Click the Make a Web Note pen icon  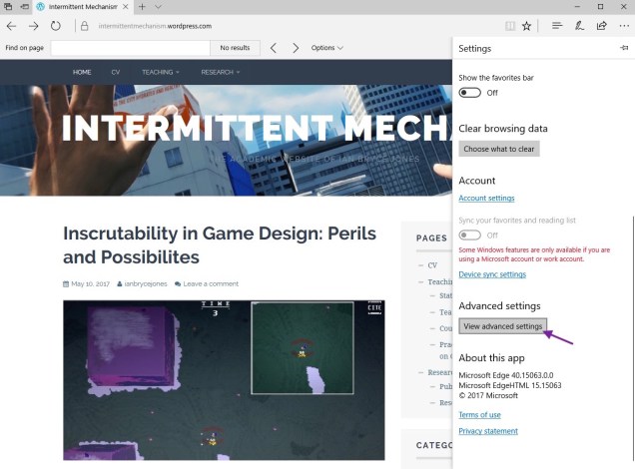coord(579,25)
